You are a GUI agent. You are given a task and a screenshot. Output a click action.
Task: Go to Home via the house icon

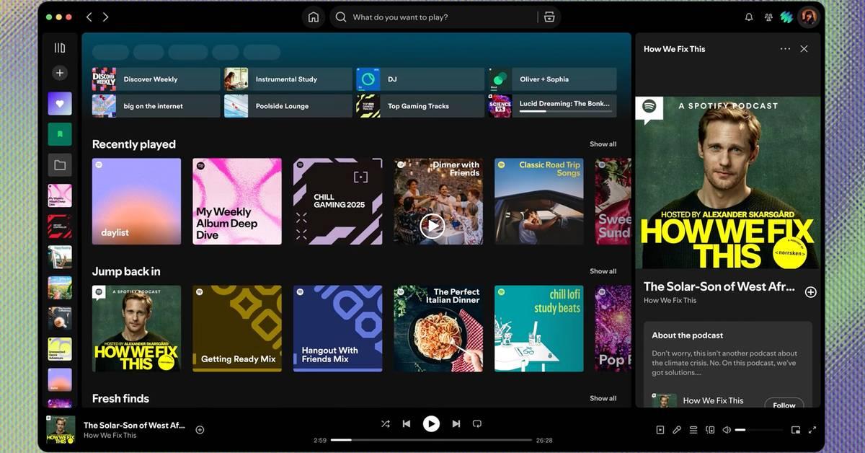tap(314, 17)
